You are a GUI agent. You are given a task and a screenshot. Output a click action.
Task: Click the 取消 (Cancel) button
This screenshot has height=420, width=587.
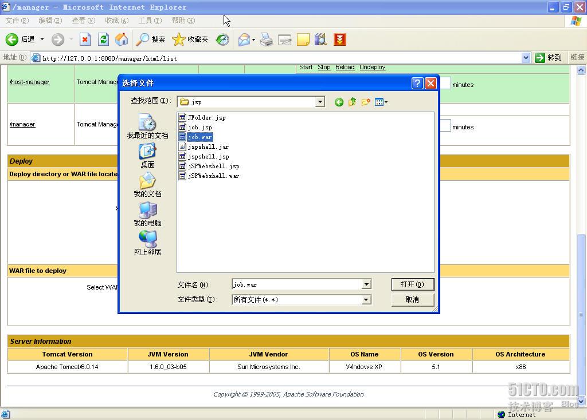coord(413,300)
